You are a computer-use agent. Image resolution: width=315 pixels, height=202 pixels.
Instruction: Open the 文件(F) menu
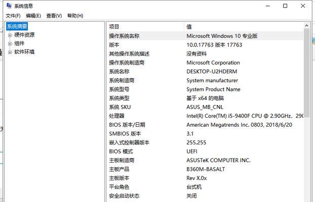click(x=13, y=16)
